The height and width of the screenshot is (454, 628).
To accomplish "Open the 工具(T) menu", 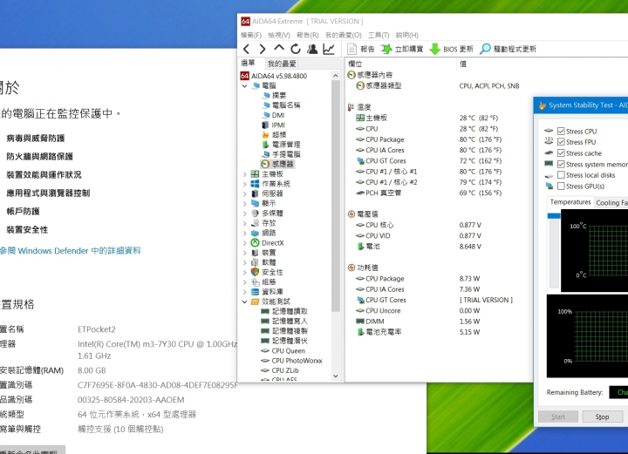I will (x=379, y=35).
